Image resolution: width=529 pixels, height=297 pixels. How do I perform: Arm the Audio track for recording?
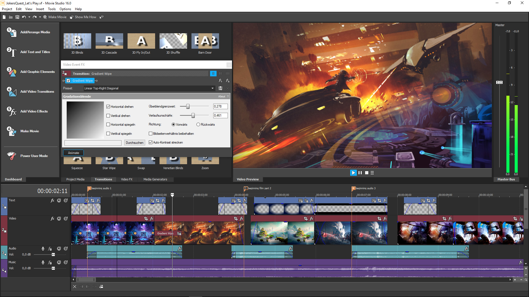(43, 248)
